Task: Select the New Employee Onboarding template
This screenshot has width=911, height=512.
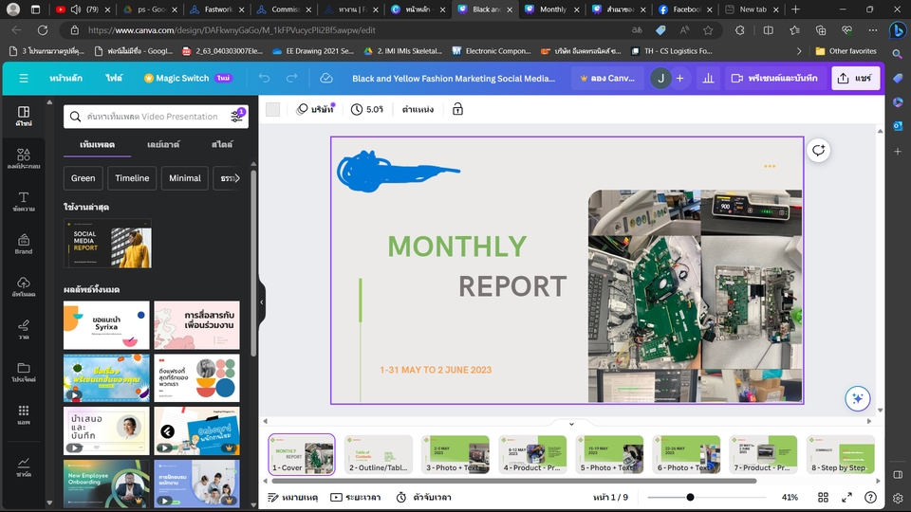Action: 106,484
